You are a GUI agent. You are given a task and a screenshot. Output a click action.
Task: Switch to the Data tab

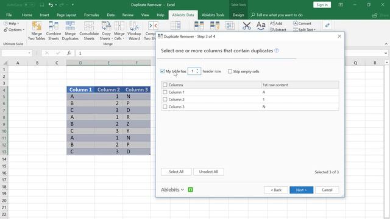pyautogui.click(x=111, y=15)
